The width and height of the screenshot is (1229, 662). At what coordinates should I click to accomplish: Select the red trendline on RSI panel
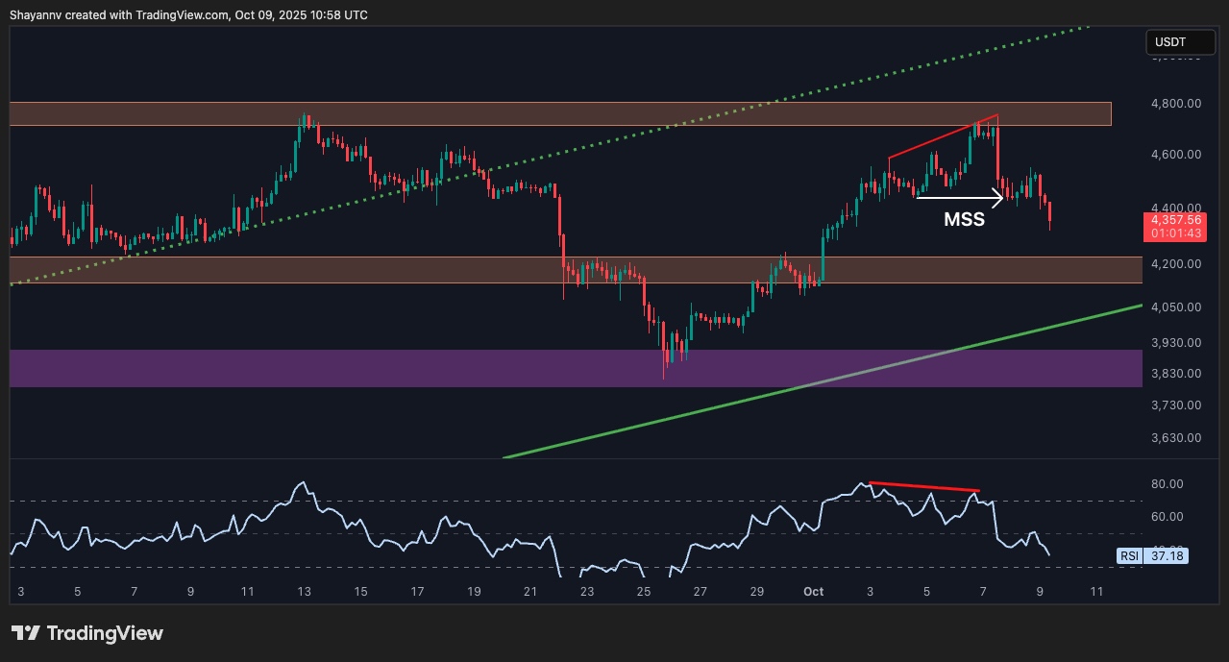click(x=923, y=487)
